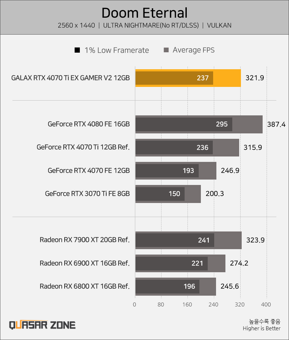This screenshot has height=340, width=289.
Task: Click the 236 1% low bar
Action: (x=174, y=147)
